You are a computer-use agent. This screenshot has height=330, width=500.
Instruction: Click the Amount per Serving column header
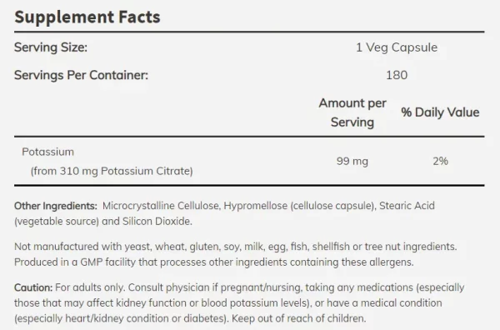352,112
